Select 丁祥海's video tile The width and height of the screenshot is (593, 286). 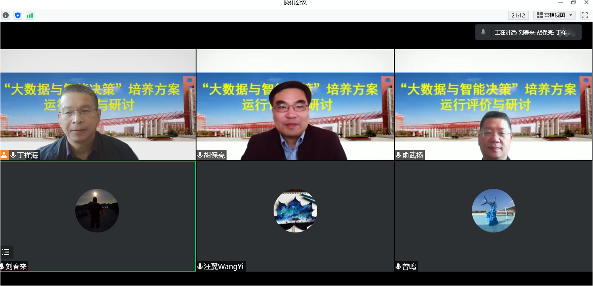pyautogui.click(x=98, y=104)
